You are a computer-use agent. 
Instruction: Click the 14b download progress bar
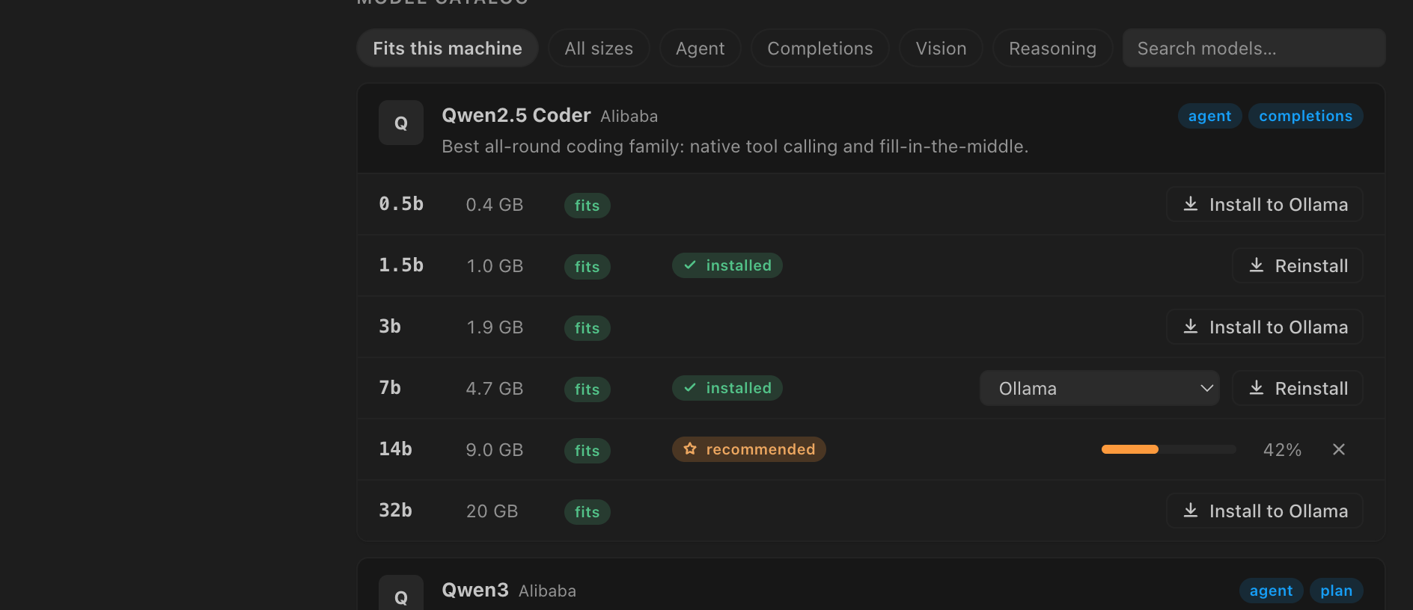coord(1168,449)
